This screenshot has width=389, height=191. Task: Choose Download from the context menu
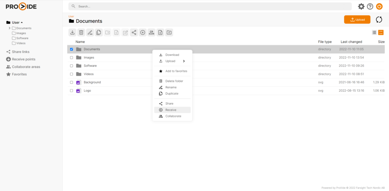point(172,55)
